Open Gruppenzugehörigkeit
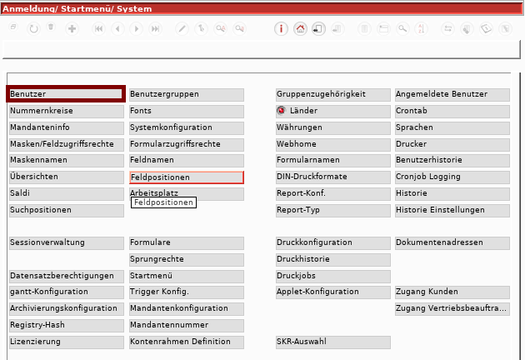Screen dimensions: 525x360 333,94
